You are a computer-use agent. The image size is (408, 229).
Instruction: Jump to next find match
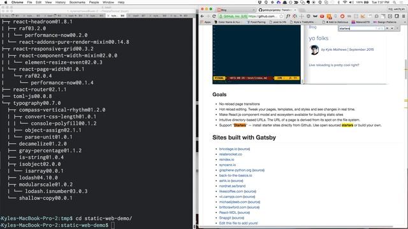(392, 28)
